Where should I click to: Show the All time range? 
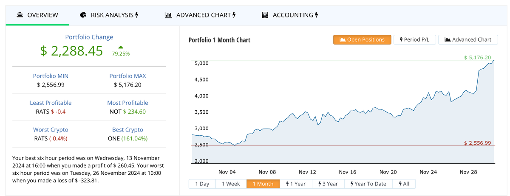404,184
